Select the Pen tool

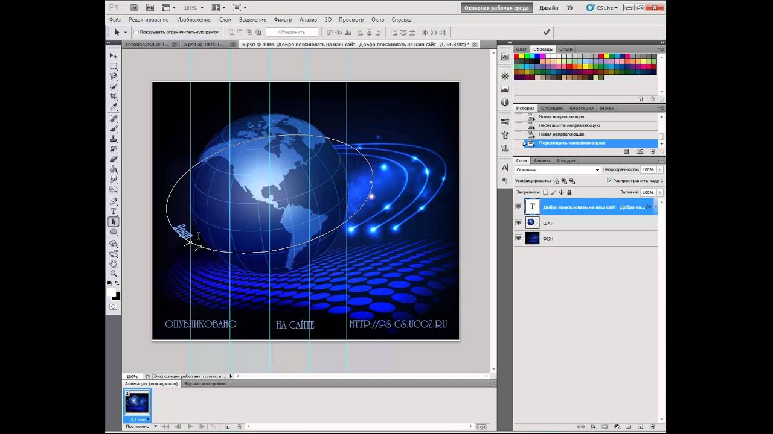pos(114,201)
